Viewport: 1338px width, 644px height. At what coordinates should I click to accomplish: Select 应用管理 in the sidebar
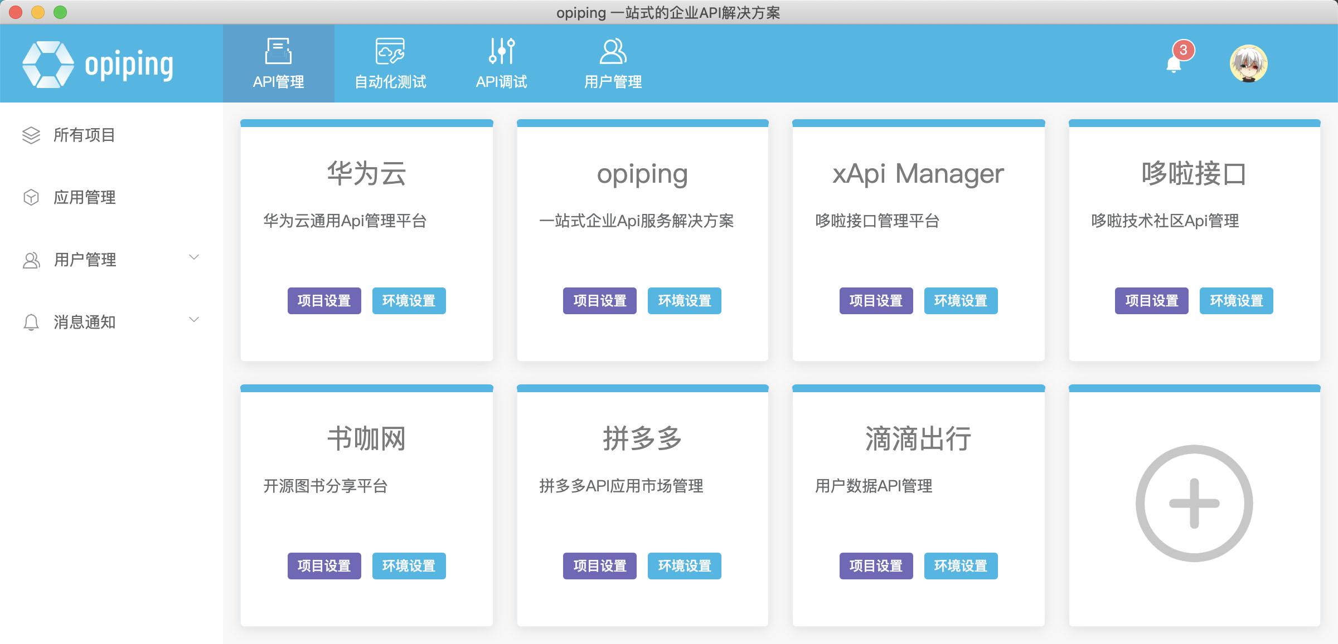click(x=111, y=197)
